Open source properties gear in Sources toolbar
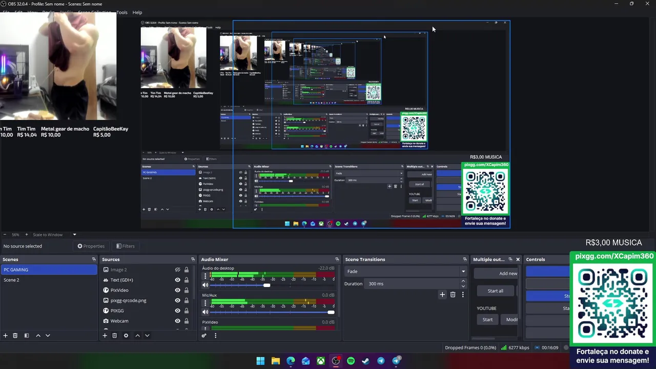The width and height of the screenshot is (656, 369). coord(126,335)
